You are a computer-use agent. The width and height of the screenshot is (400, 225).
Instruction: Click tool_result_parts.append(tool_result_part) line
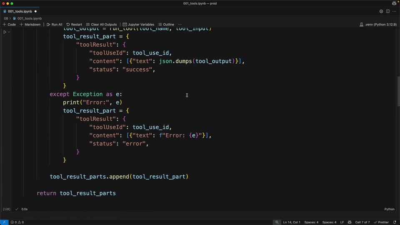119,177
